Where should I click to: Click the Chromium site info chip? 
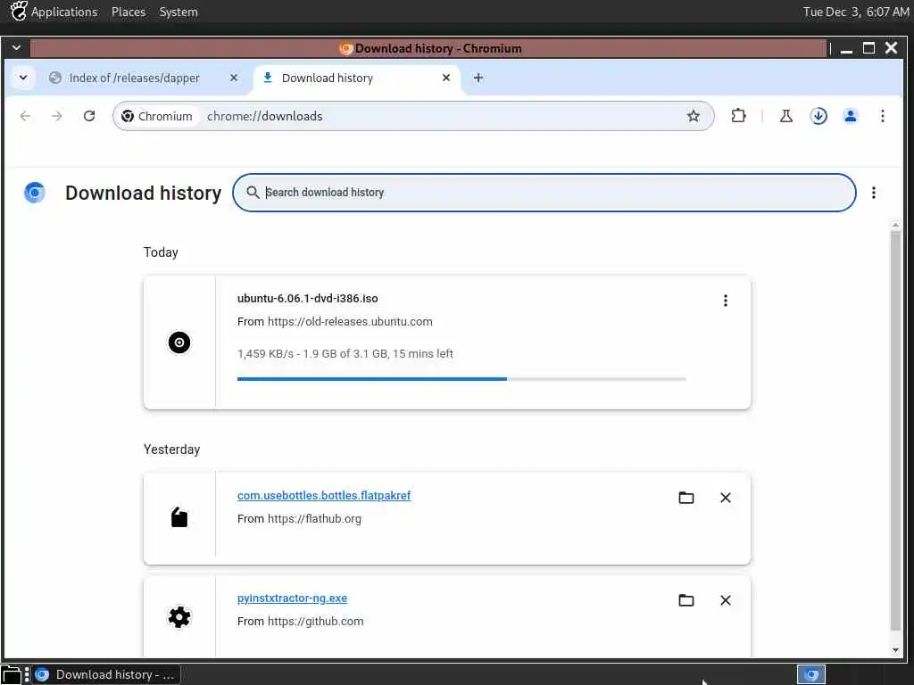click(x=157, y=116)
